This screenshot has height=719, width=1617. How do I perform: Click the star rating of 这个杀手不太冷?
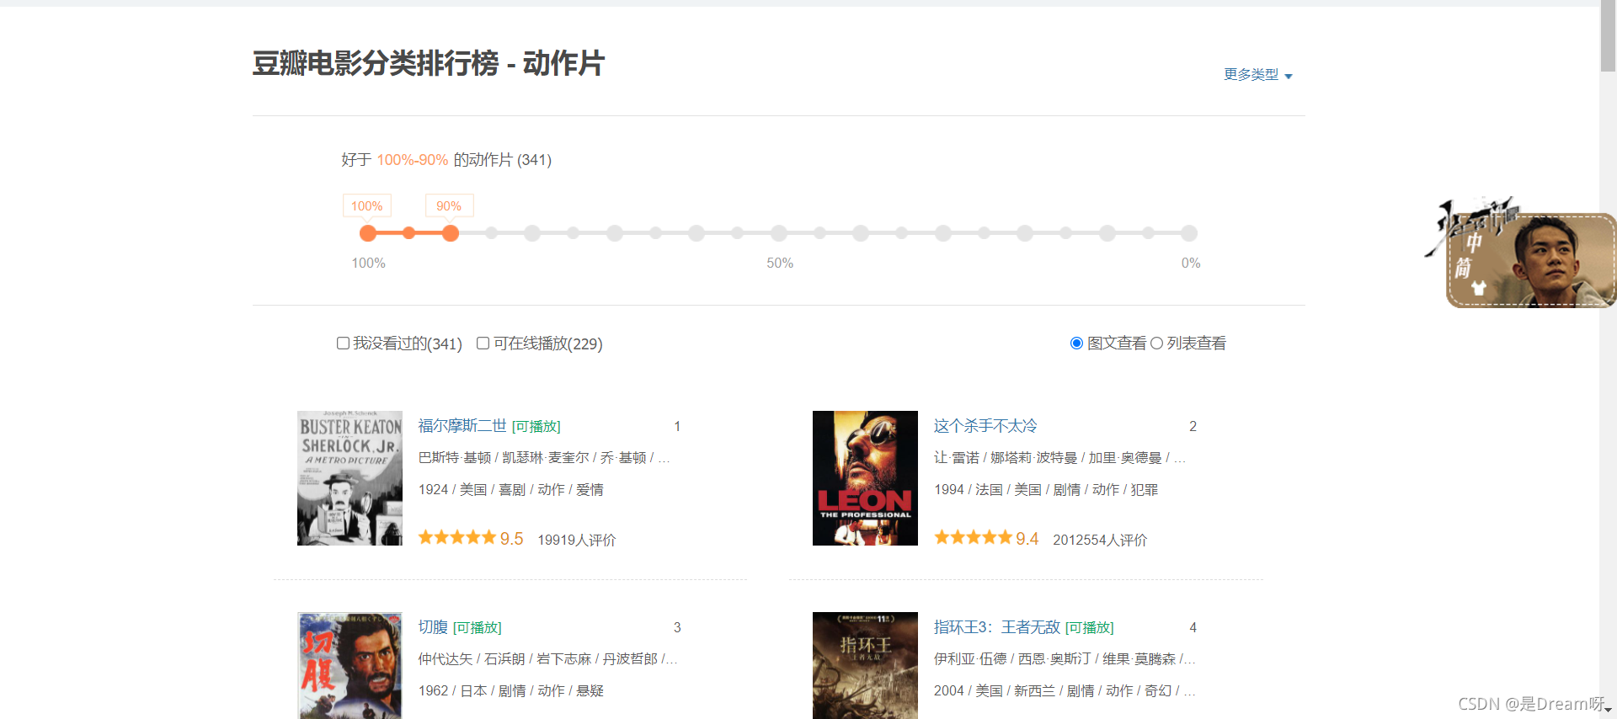pos(973,538)
